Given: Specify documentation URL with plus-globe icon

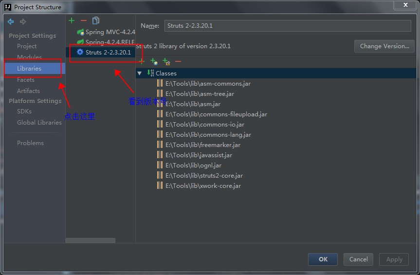Looking at the screenshot, I should (x=154, y=61).
